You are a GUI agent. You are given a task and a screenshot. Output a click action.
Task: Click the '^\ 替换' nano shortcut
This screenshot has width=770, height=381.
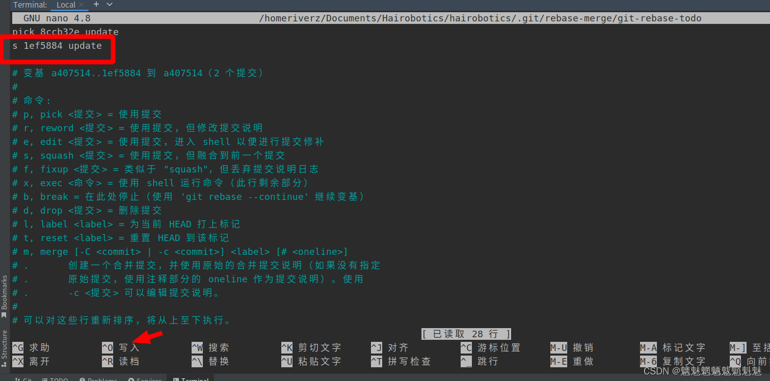[x=210, y=362]
